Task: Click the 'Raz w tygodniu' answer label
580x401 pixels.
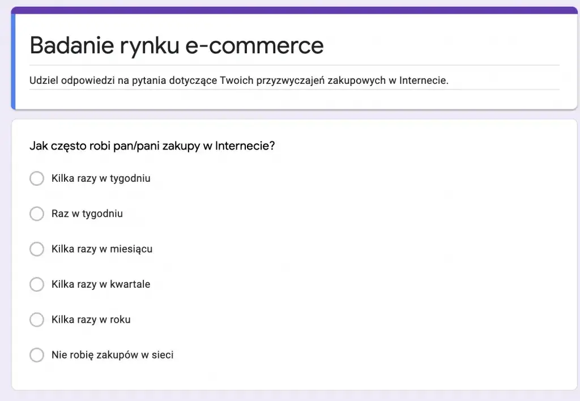Action: tap(88, 214)
